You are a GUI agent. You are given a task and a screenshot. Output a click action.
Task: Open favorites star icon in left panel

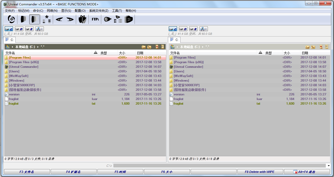(x=157, y=47)
